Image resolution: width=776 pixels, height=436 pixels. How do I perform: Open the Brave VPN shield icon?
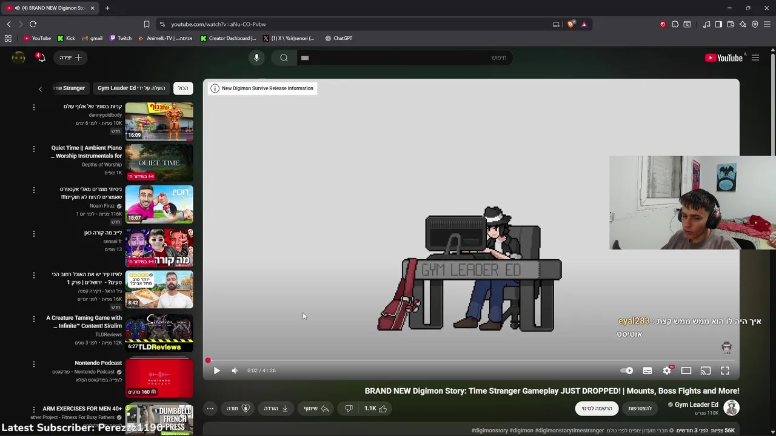coord(755,24)
